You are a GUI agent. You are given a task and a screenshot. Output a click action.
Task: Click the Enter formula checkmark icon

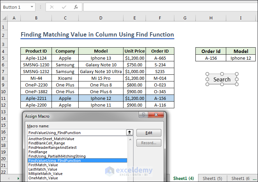[64, 7]
